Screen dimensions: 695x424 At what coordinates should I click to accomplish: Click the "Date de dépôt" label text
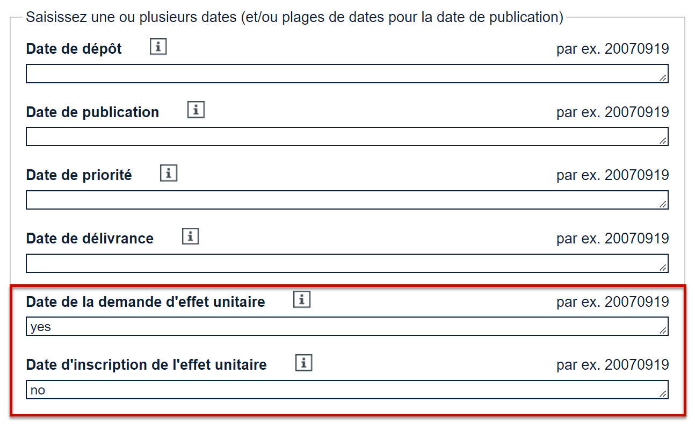(74, 49)
